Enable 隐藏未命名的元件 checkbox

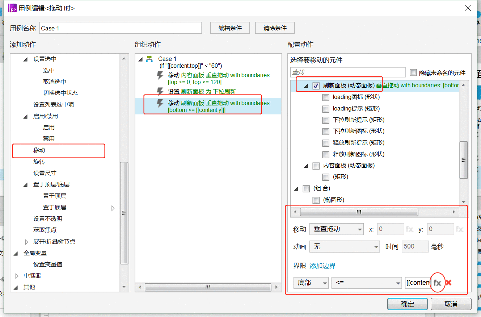click(x=413, y=72)
